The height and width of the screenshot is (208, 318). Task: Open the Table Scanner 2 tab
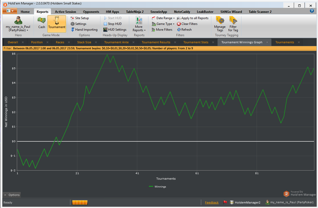coord(260,12)
